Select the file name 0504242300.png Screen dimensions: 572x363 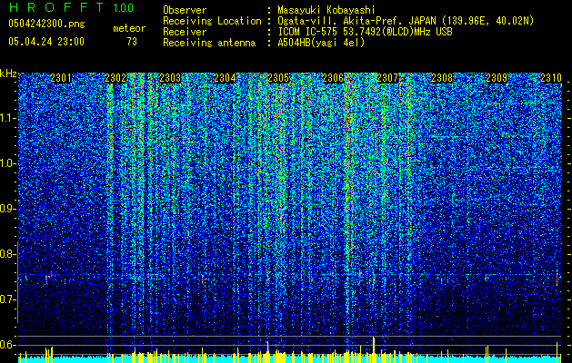point(46,24)
